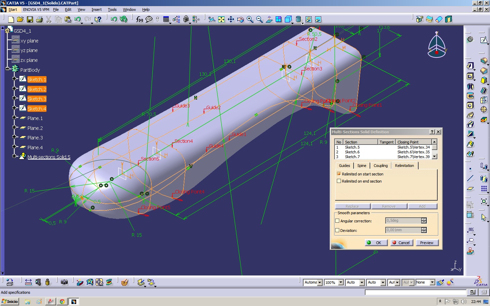This screenshot has height=306, width=490.
Task: Click the Paste clipboard icon
Action: pos(68,19)
